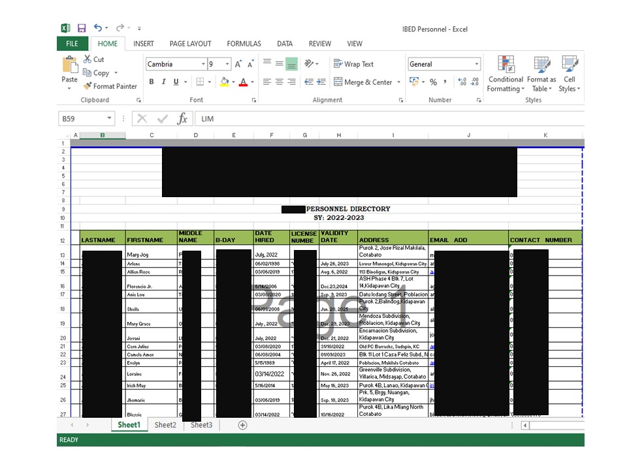This screenshot has height=470, width=627.
Task: Open Format as Table gallery
Action: click(x=541, y=74)
